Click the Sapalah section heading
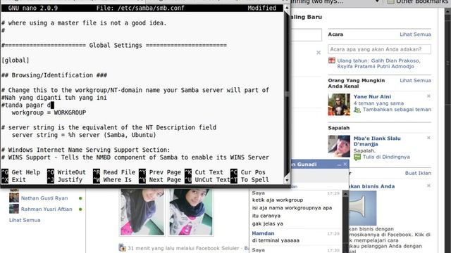This screenshot has width=451, height=253. pyautogui.click(x=339, y=128)
